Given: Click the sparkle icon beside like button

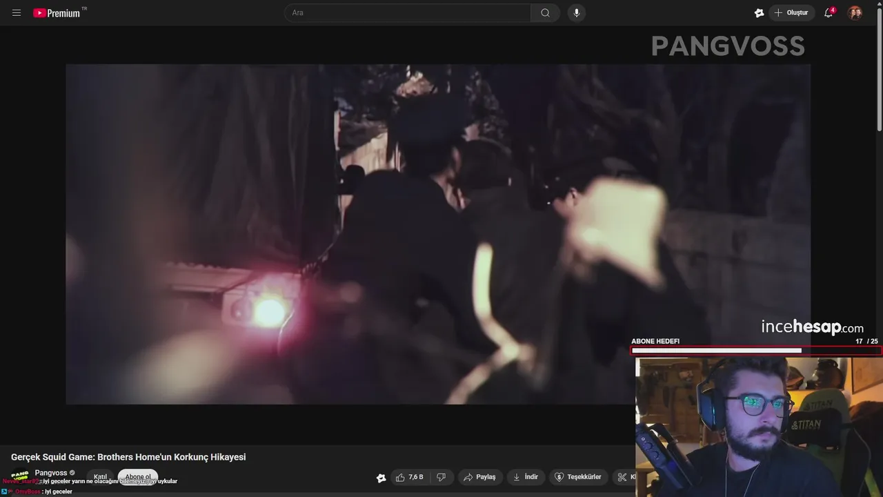Looking at the screenshot, I should pos(381,477).
